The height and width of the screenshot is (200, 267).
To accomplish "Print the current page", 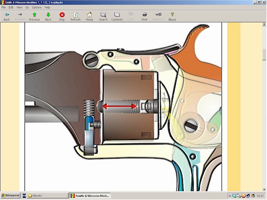I will [x=145, y=15].
